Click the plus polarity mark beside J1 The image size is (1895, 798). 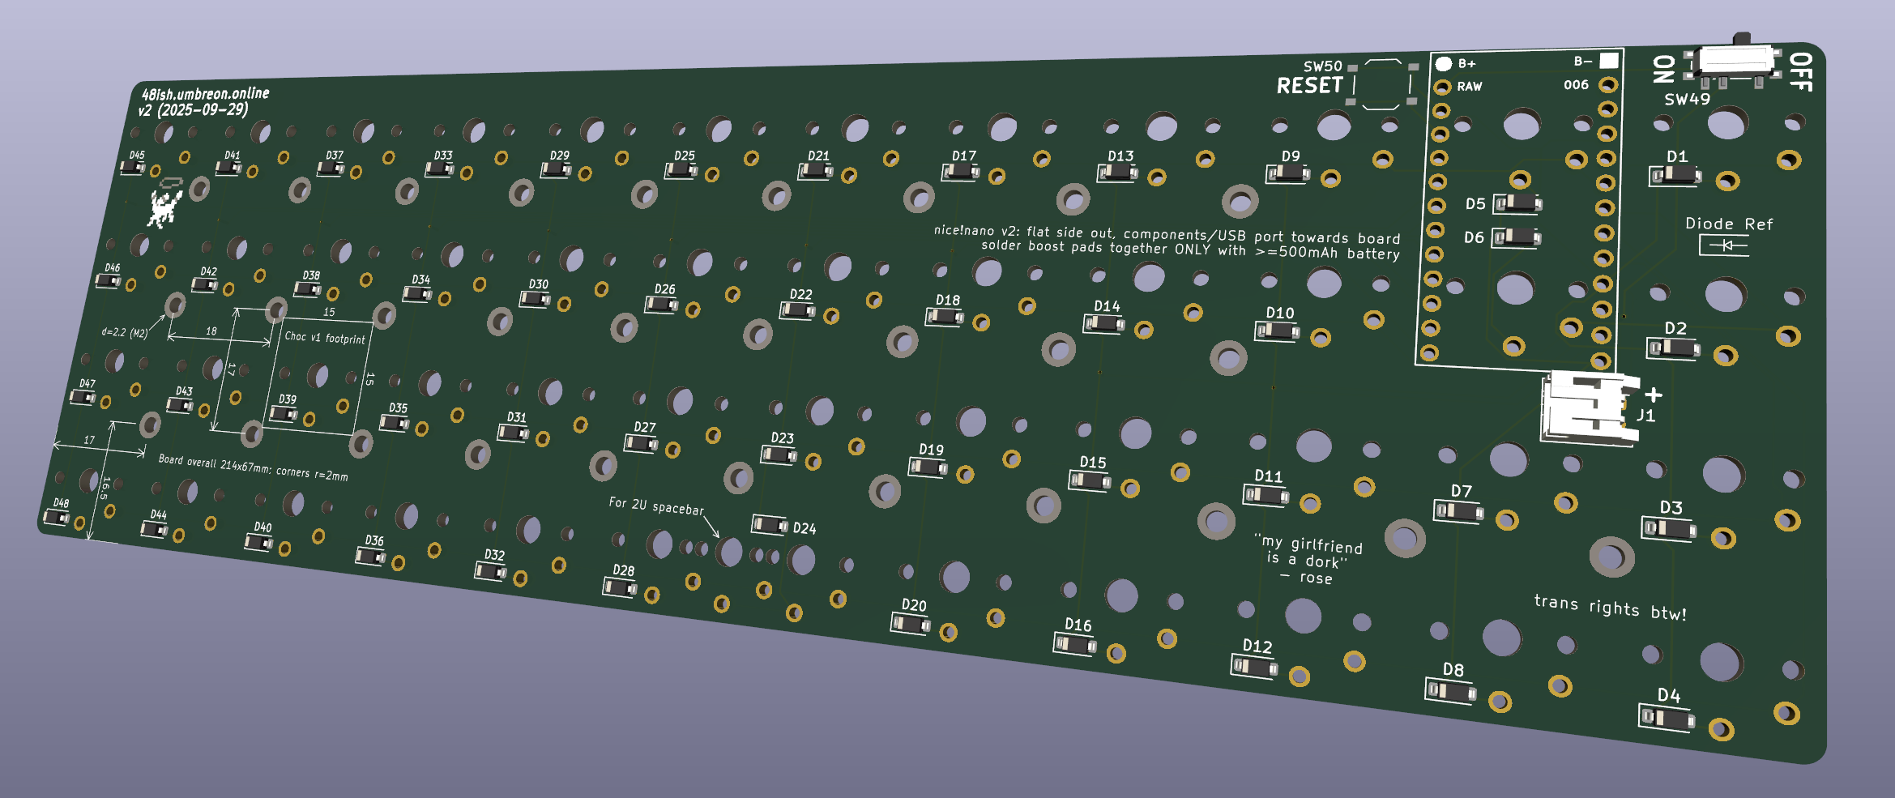click(1654, 395)
